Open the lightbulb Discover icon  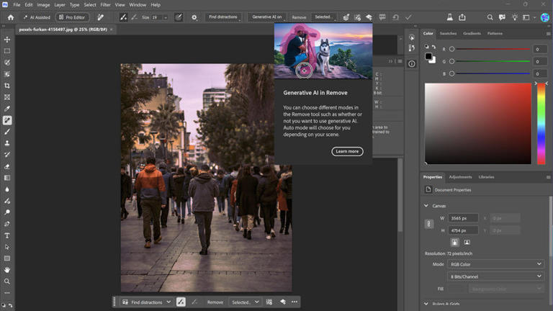(515, 17)
